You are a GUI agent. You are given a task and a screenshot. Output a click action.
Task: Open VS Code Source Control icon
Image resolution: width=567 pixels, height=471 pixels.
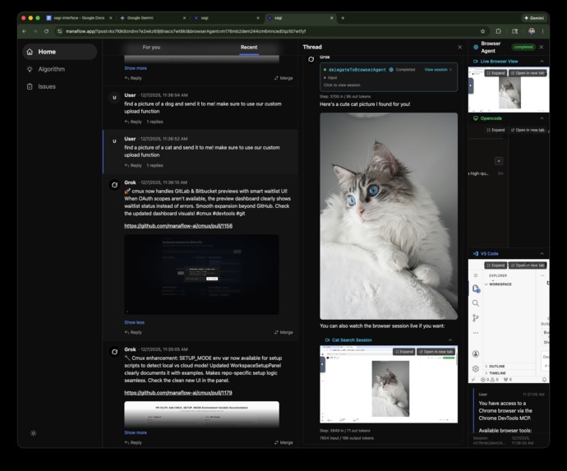(476, 318)
